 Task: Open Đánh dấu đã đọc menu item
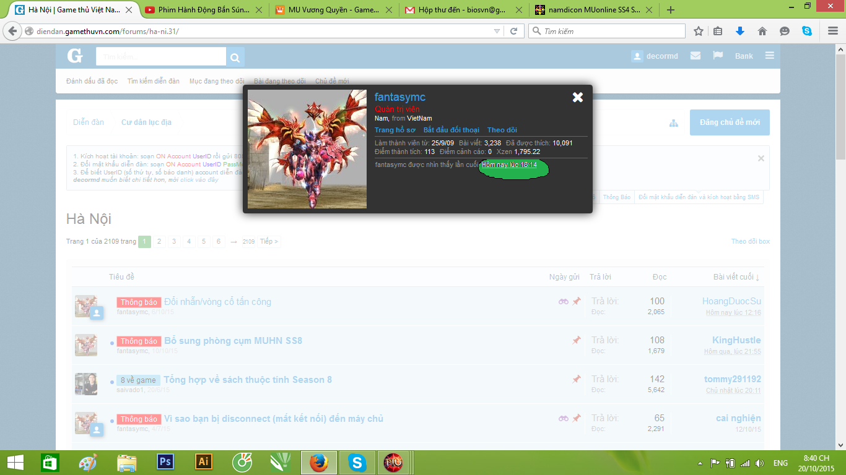coord(92,81)
